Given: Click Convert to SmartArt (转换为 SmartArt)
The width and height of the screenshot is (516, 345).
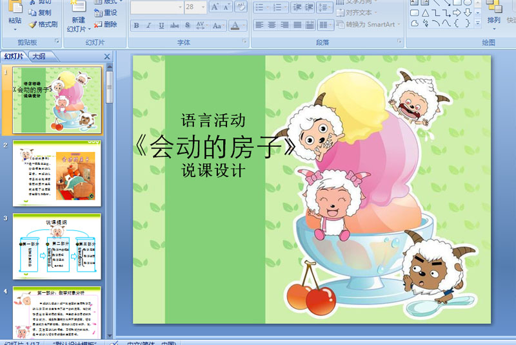Looking at the screenshot, I should click(368, 24).
